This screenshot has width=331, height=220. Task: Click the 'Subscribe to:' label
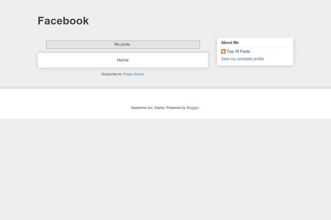(112, 74)
